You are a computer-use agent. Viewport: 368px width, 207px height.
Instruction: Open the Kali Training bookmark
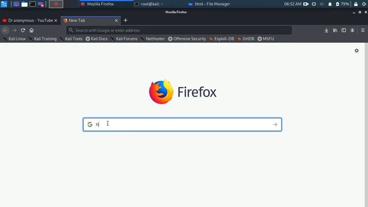click(43, 39)
